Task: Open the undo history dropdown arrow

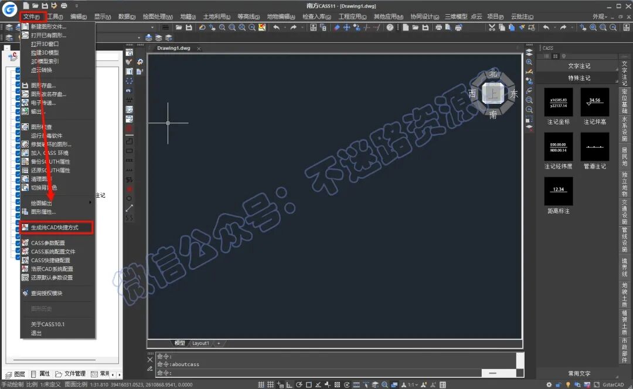Action: tap(285, 28)
